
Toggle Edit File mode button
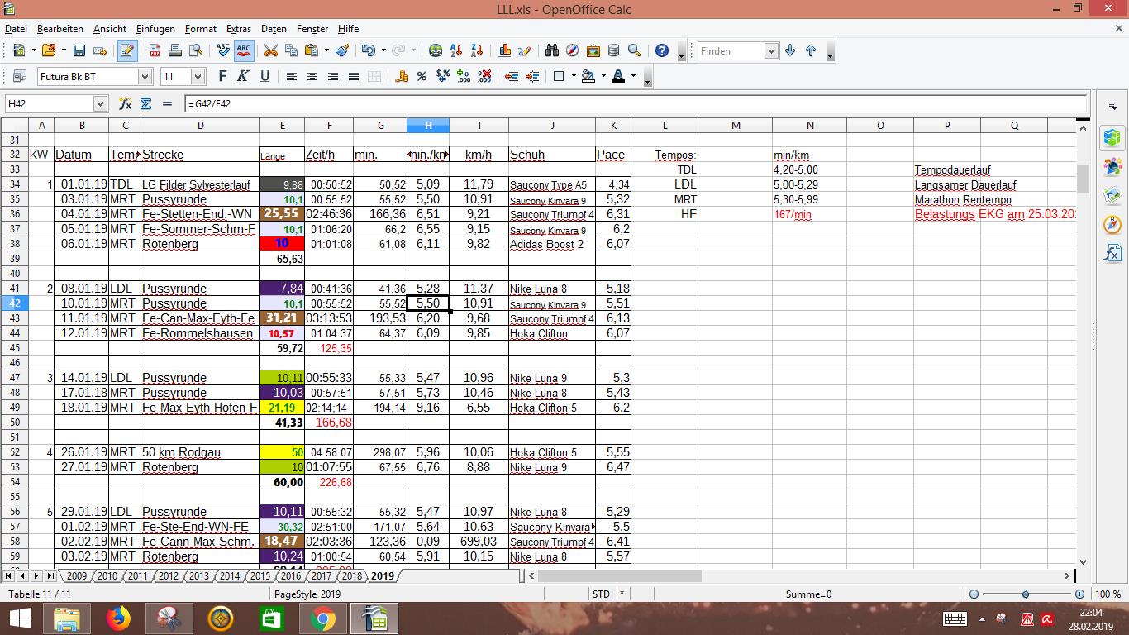coord(126,51)
